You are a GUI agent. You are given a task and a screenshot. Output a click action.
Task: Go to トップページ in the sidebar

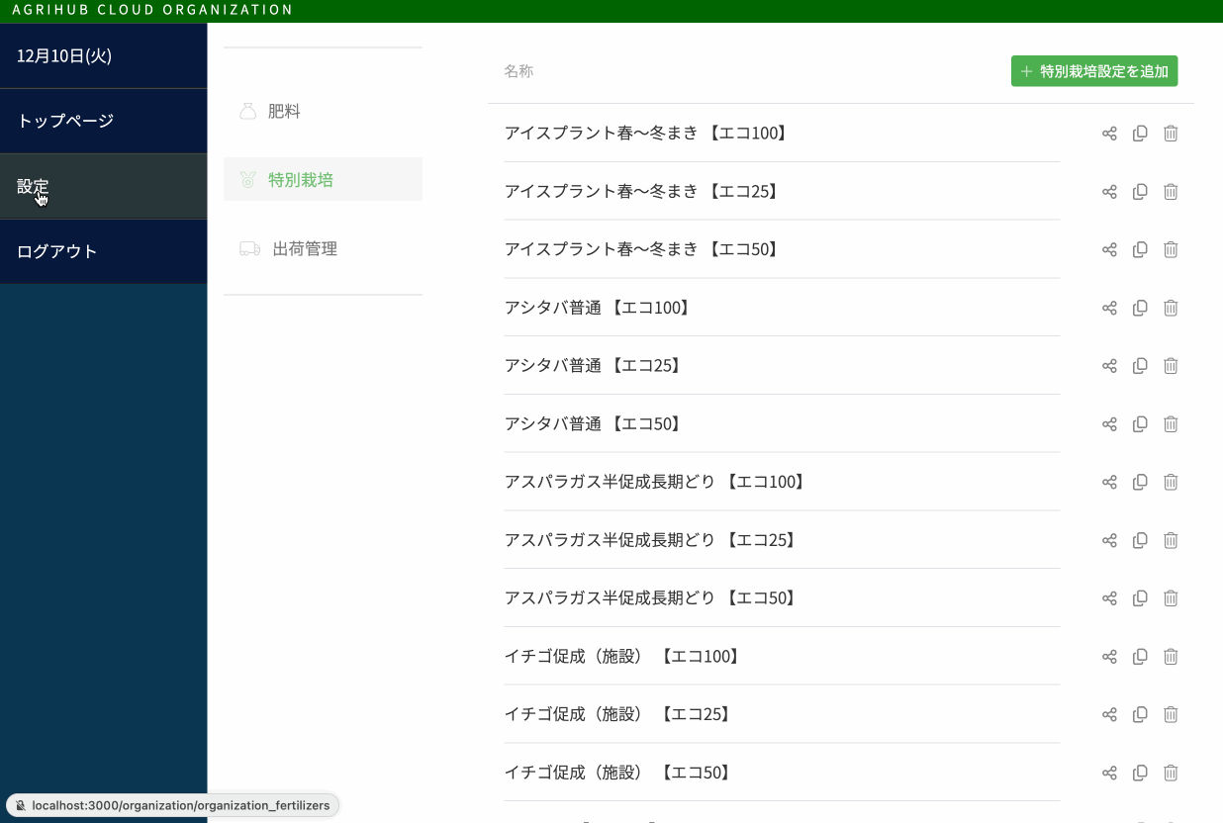pos(103,121)
